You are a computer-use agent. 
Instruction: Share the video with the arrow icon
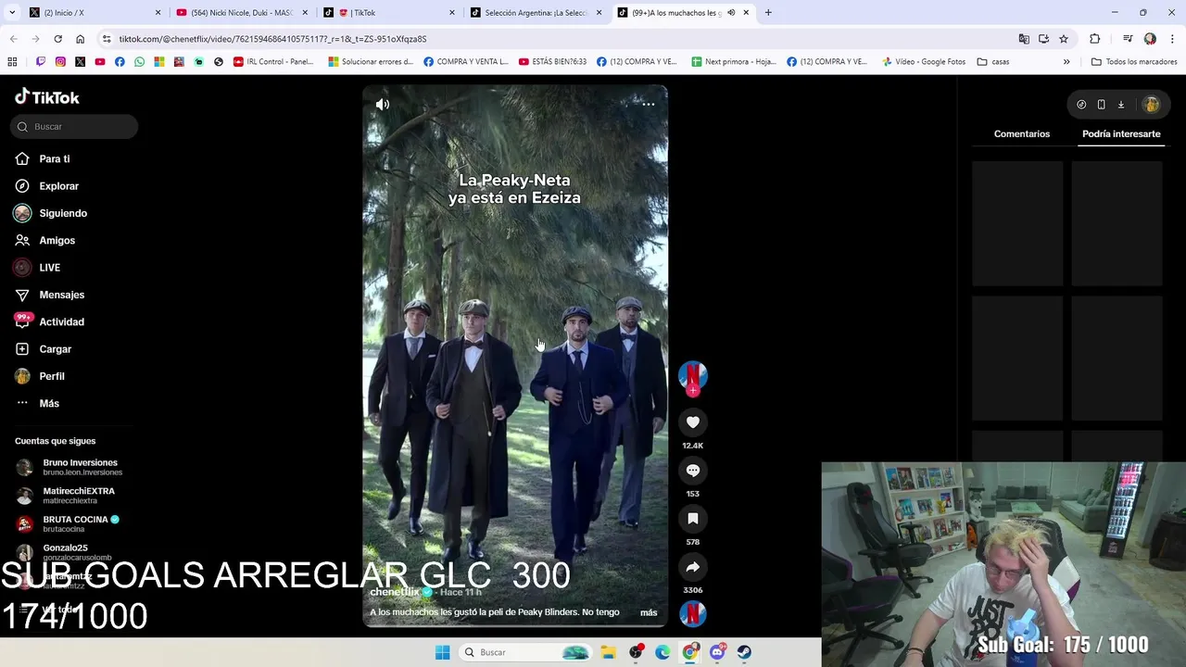692,567
